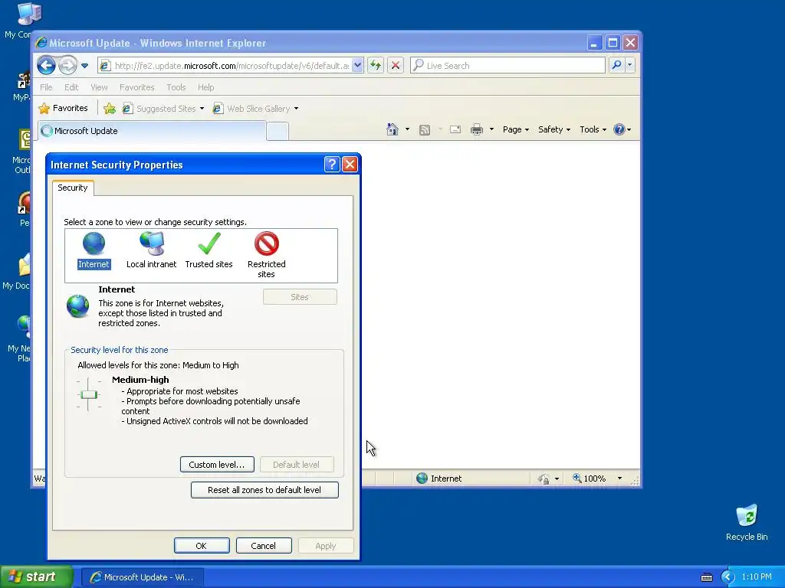Viewport: 785px width, 588px height.
Task: Click the dialog Help question mark button
Action: pyautogui.click(x=332, y=165)
